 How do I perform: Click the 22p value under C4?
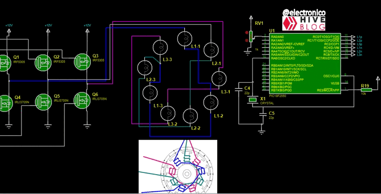click(247, 93)
